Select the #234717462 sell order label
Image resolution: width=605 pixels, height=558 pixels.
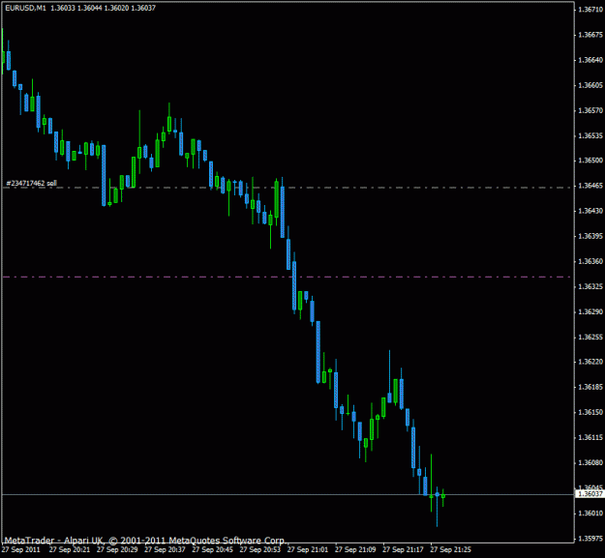coord(31,183)
